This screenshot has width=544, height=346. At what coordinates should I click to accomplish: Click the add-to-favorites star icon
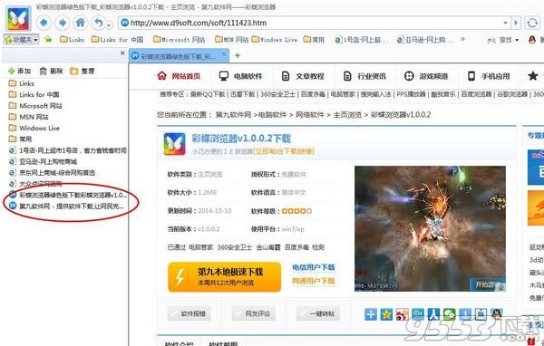(x=48, y=40)
